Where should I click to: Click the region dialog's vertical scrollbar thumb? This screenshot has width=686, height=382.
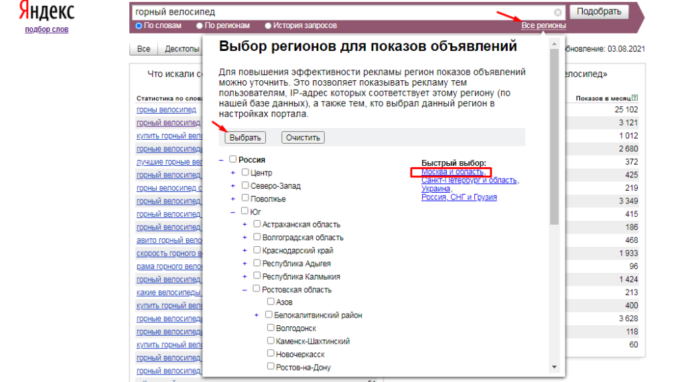(554, 136)
